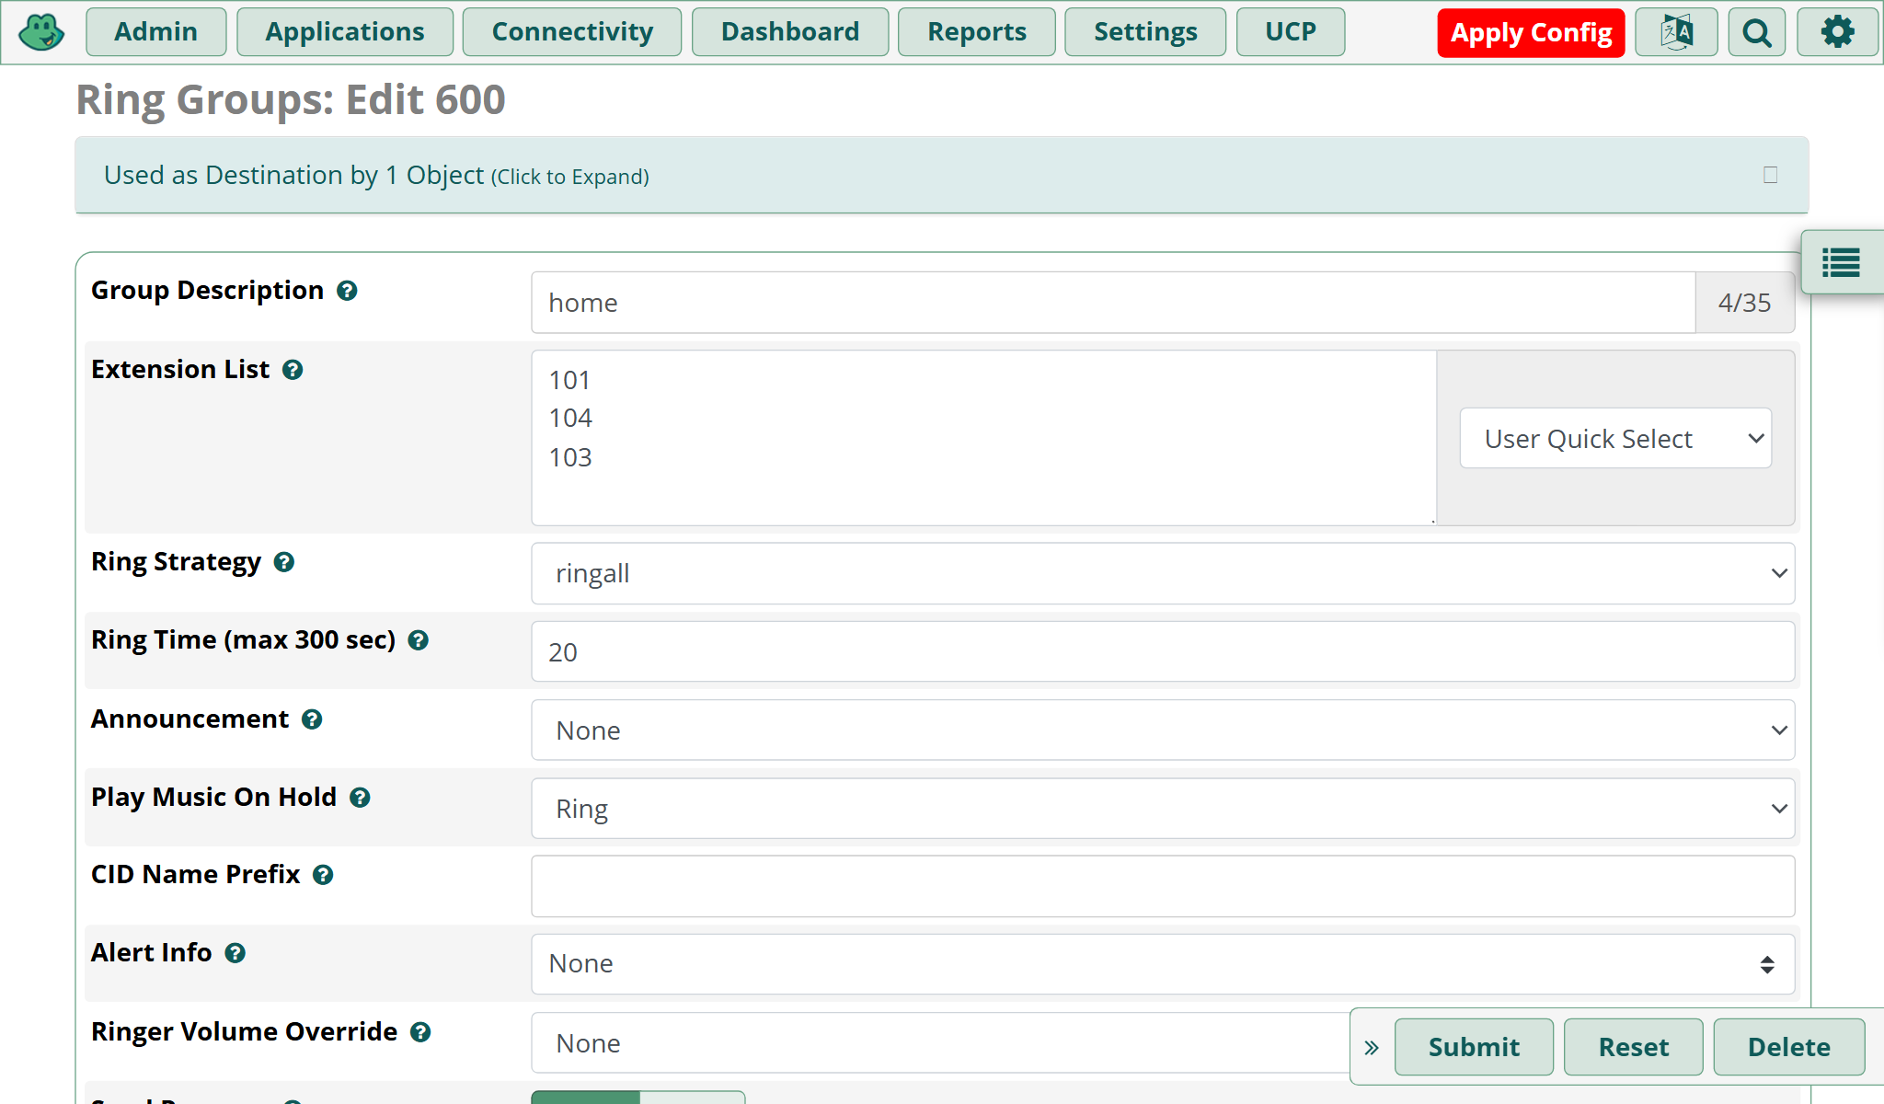Viewport: 1884px width, 1104px height.
Task: Open the Ringer Volume Override dropdown
Action: 940,1043
